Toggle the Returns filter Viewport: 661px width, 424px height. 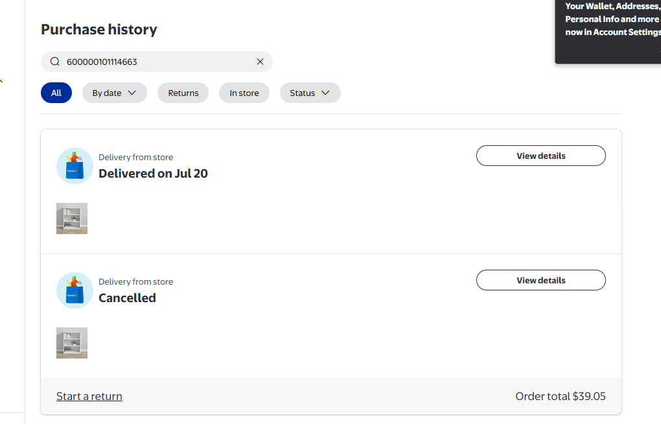point(183,93)
